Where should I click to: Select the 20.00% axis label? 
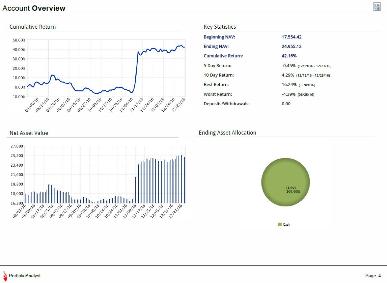click(x=19, y=68)
